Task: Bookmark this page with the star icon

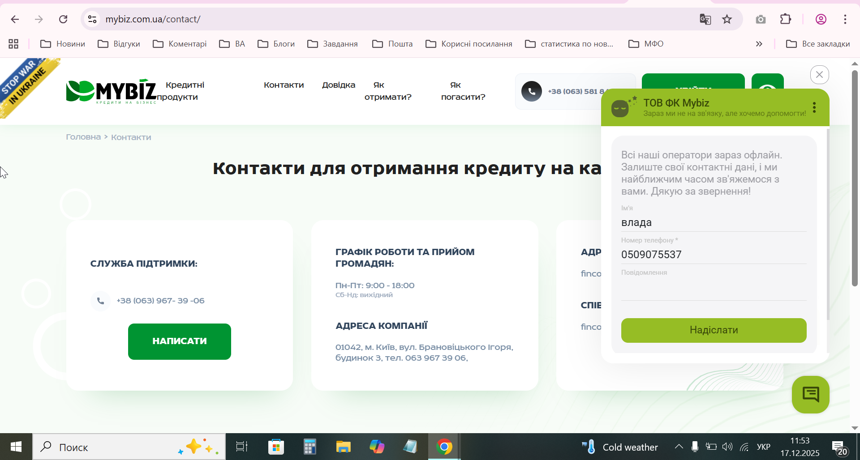Action: 727,19
